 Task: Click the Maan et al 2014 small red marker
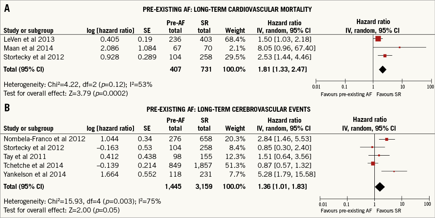tap(400, 47)
